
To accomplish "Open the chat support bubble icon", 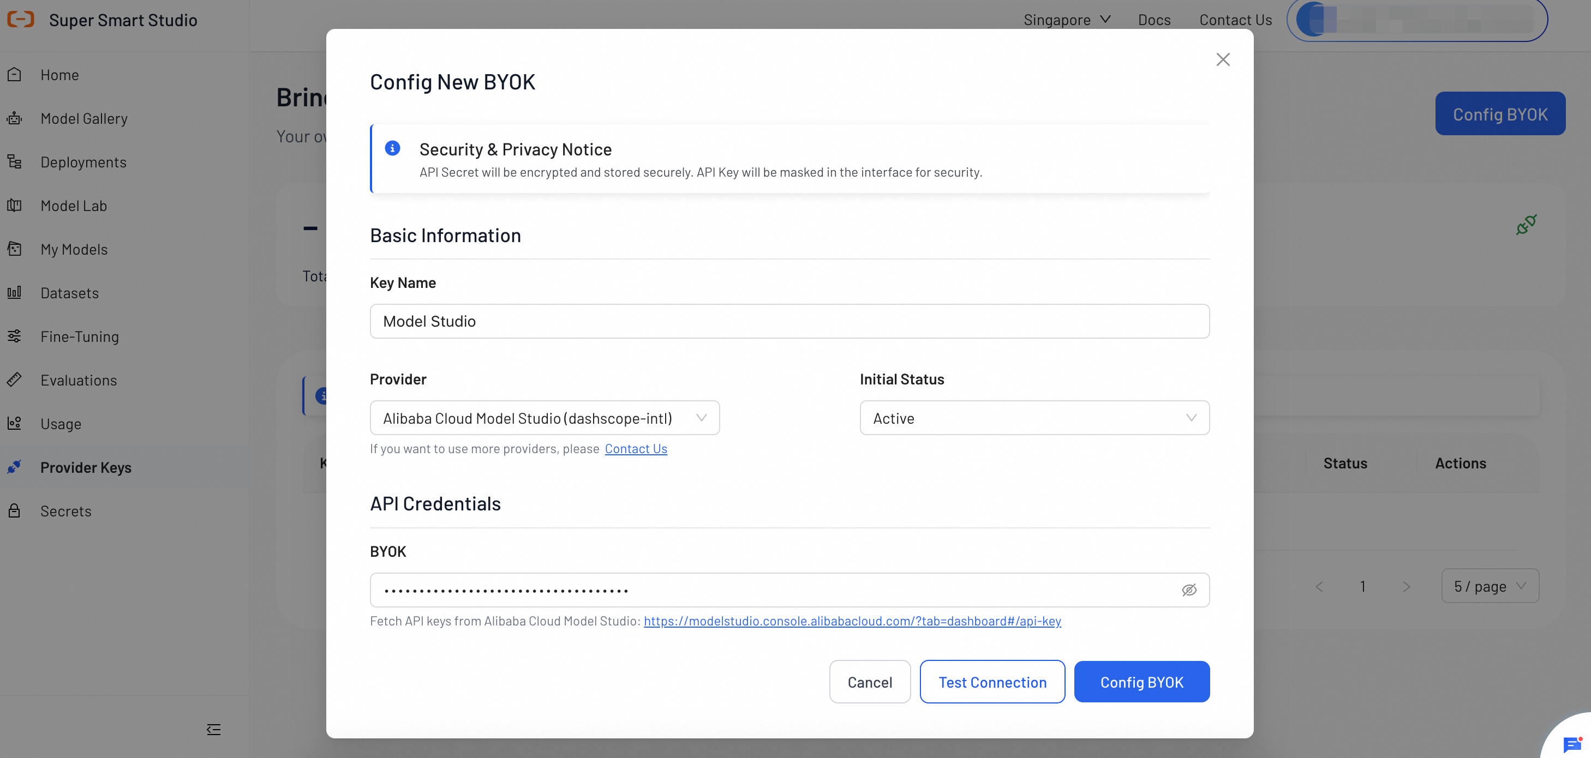I will pos(1572,744).
